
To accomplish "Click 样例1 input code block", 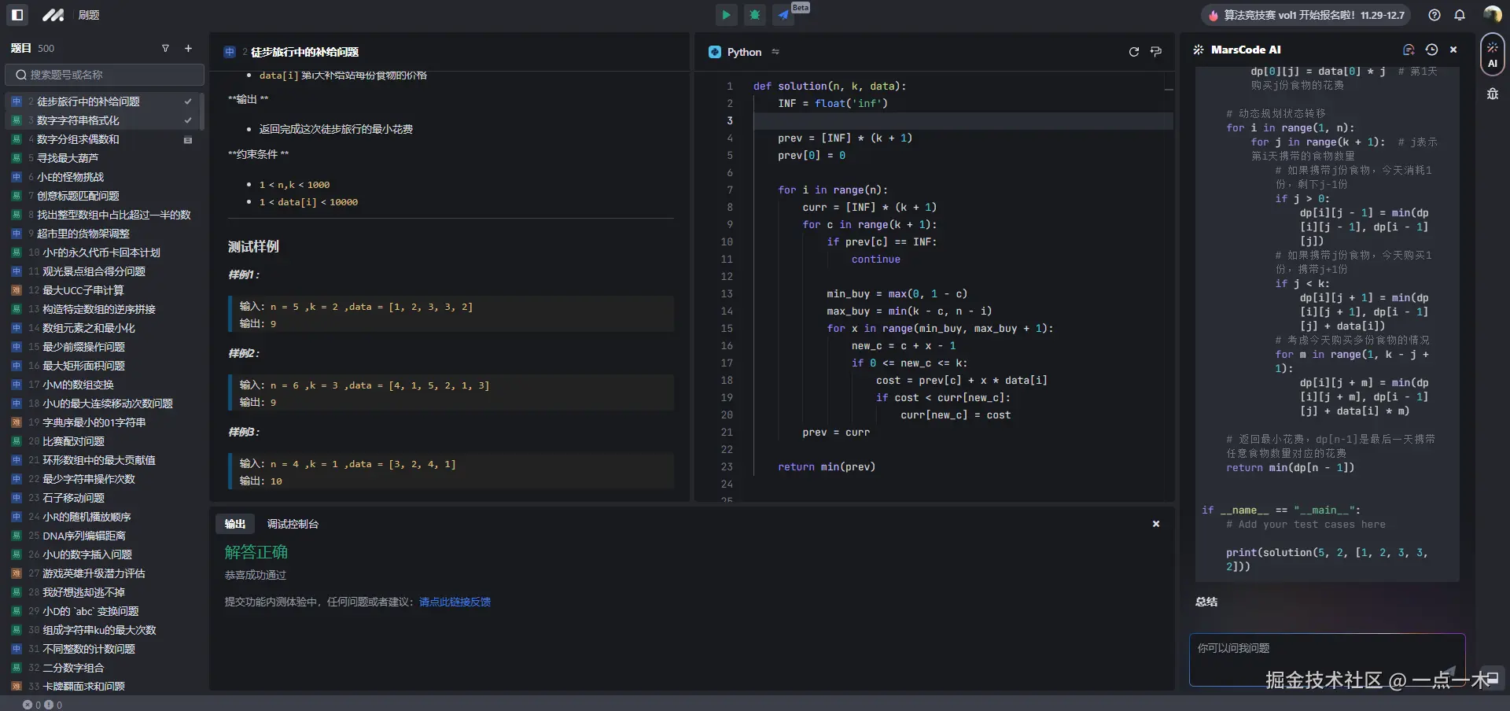I will (x=451, y=315).
